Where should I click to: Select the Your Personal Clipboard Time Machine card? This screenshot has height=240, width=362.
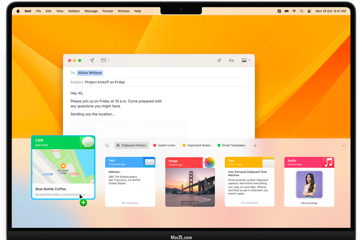(x=250, y=182)
